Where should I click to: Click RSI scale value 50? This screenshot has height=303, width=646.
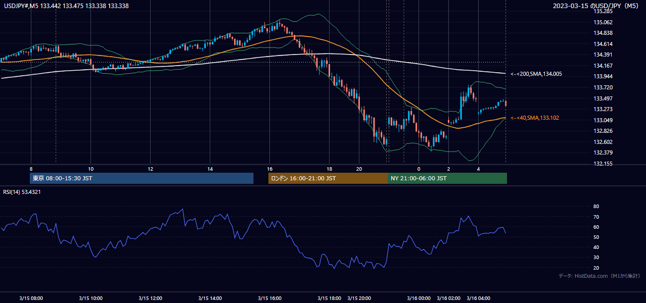[x=596, y=237]
